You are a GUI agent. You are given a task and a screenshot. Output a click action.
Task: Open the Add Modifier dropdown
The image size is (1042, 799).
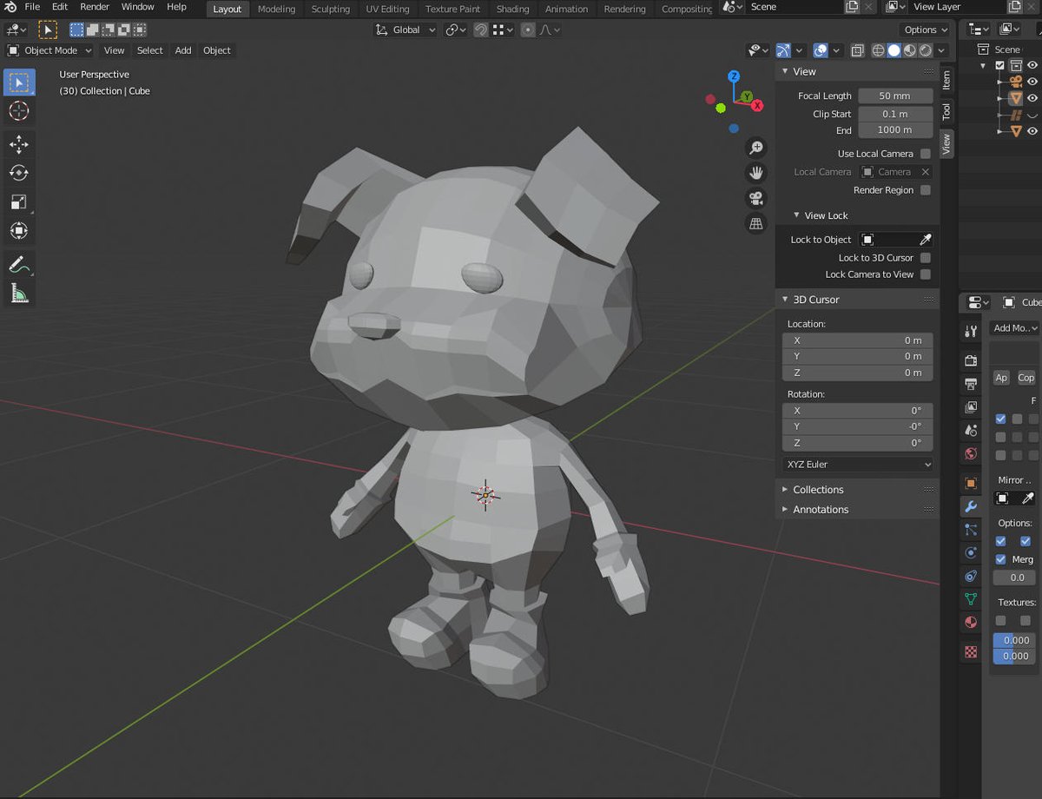click(1014, 328)
